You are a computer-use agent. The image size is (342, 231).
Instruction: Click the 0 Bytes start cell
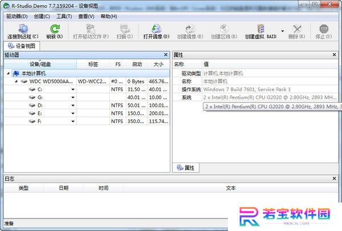(x=137, y=82)
